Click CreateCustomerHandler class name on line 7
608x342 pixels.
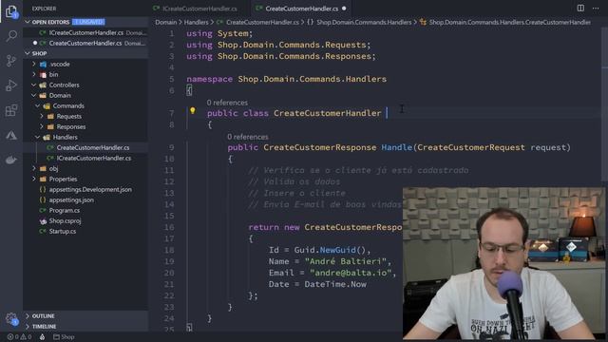click(327, 113)
